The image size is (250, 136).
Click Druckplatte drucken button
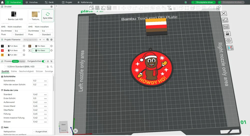[232, 2]
